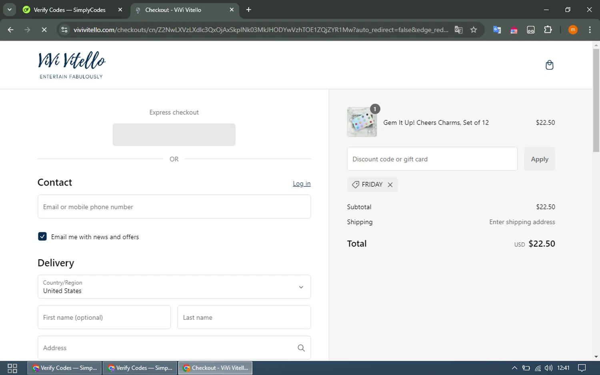Click the Total amount $22.50

click(x=542, y=244)
